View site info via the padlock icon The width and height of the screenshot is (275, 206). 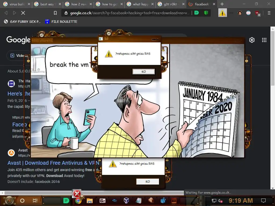coord(66,13)
